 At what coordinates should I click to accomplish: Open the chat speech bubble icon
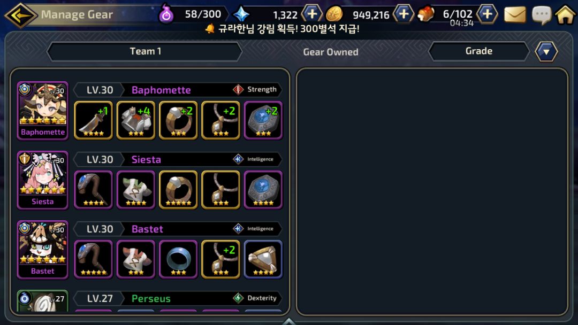coord(541,15)
